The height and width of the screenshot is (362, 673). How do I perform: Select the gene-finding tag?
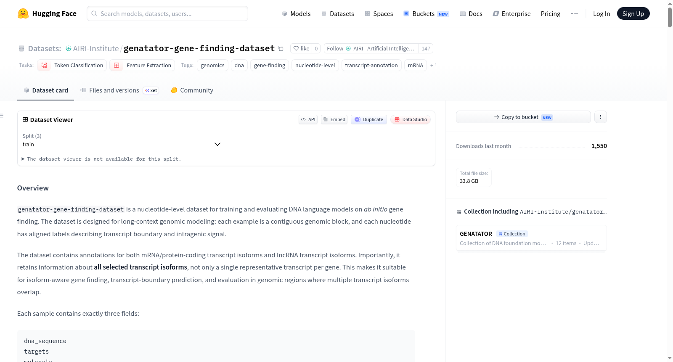[x=270, y=65]
